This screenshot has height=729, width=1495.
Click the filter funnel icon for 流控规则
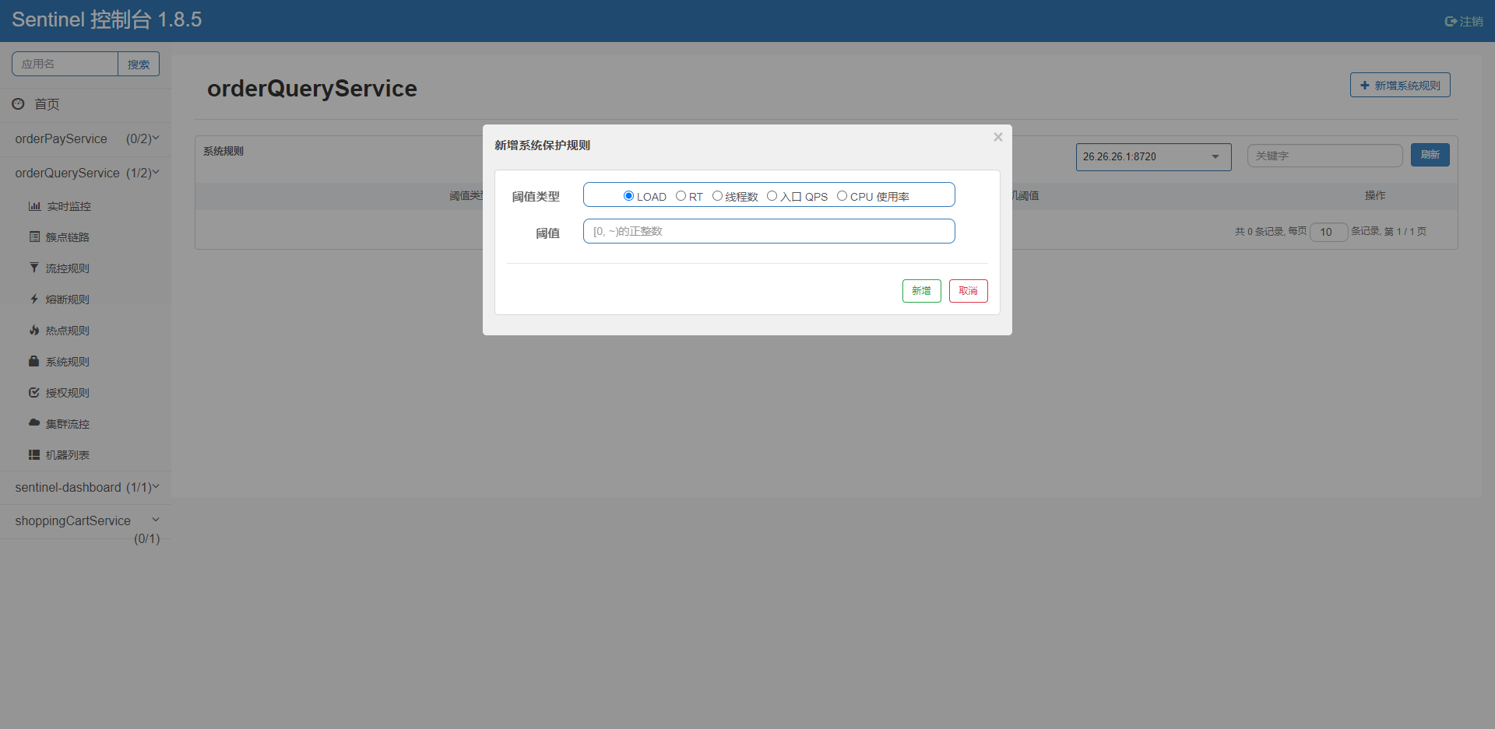[x=34, y=268]
